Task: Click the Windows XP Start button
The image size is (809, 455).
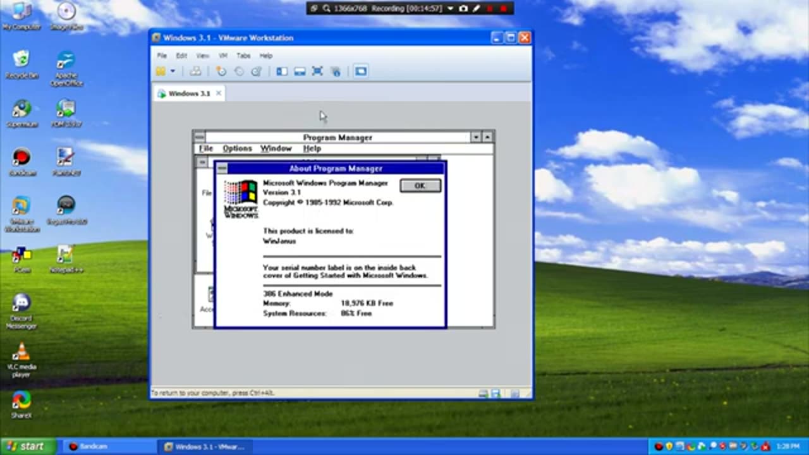Action: tap(27, 447)
